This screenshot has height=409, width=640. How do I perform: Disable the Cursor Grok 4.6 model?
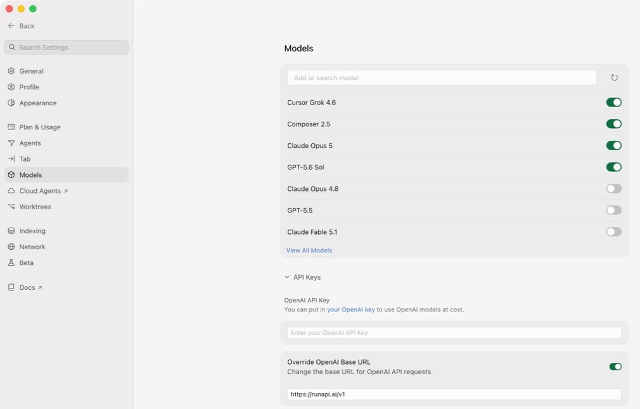pos(614,102)
